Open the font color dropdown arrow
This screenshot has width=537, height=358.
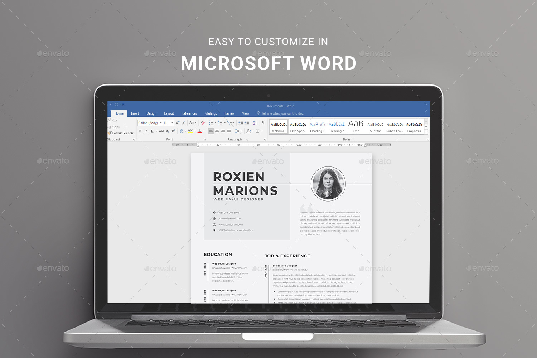coord(204,131)
